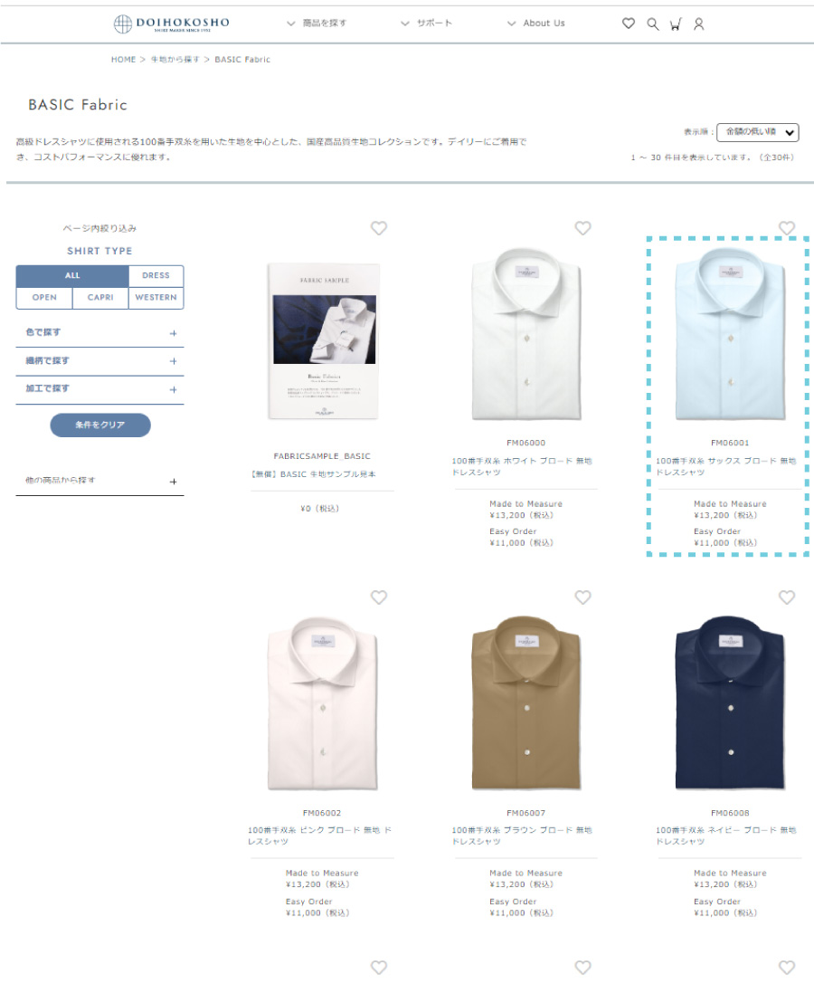Open the fabric sample booklet thumbnail
This screenshot has width=814, height=984.
pos(323,340)
